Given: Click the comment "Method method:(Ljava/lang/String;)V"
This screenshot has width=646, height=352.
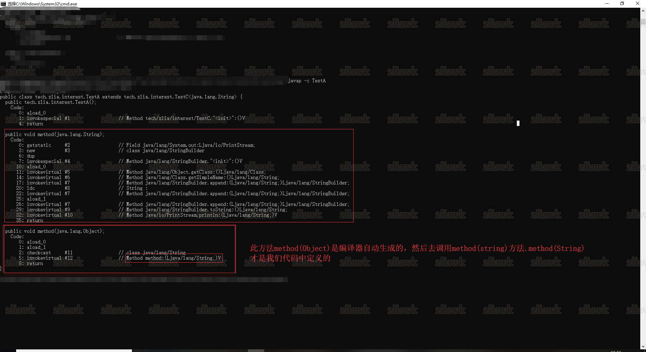Looking at the screenshot, I should [x=174, y=258].
